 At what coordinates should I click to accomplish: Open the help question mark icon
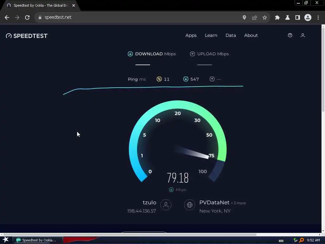tap(290, 35)
